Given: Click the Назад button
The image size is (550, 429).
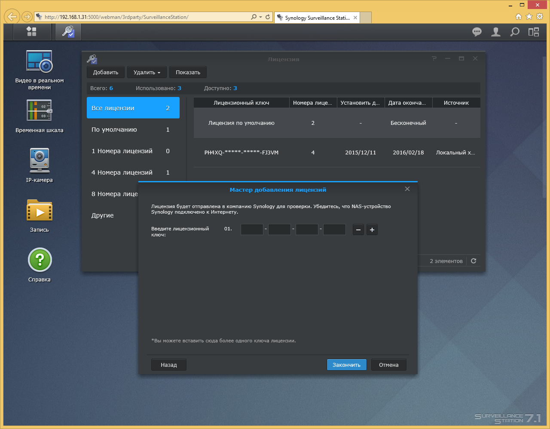Looking at the screenshot, I should point(169,365).
